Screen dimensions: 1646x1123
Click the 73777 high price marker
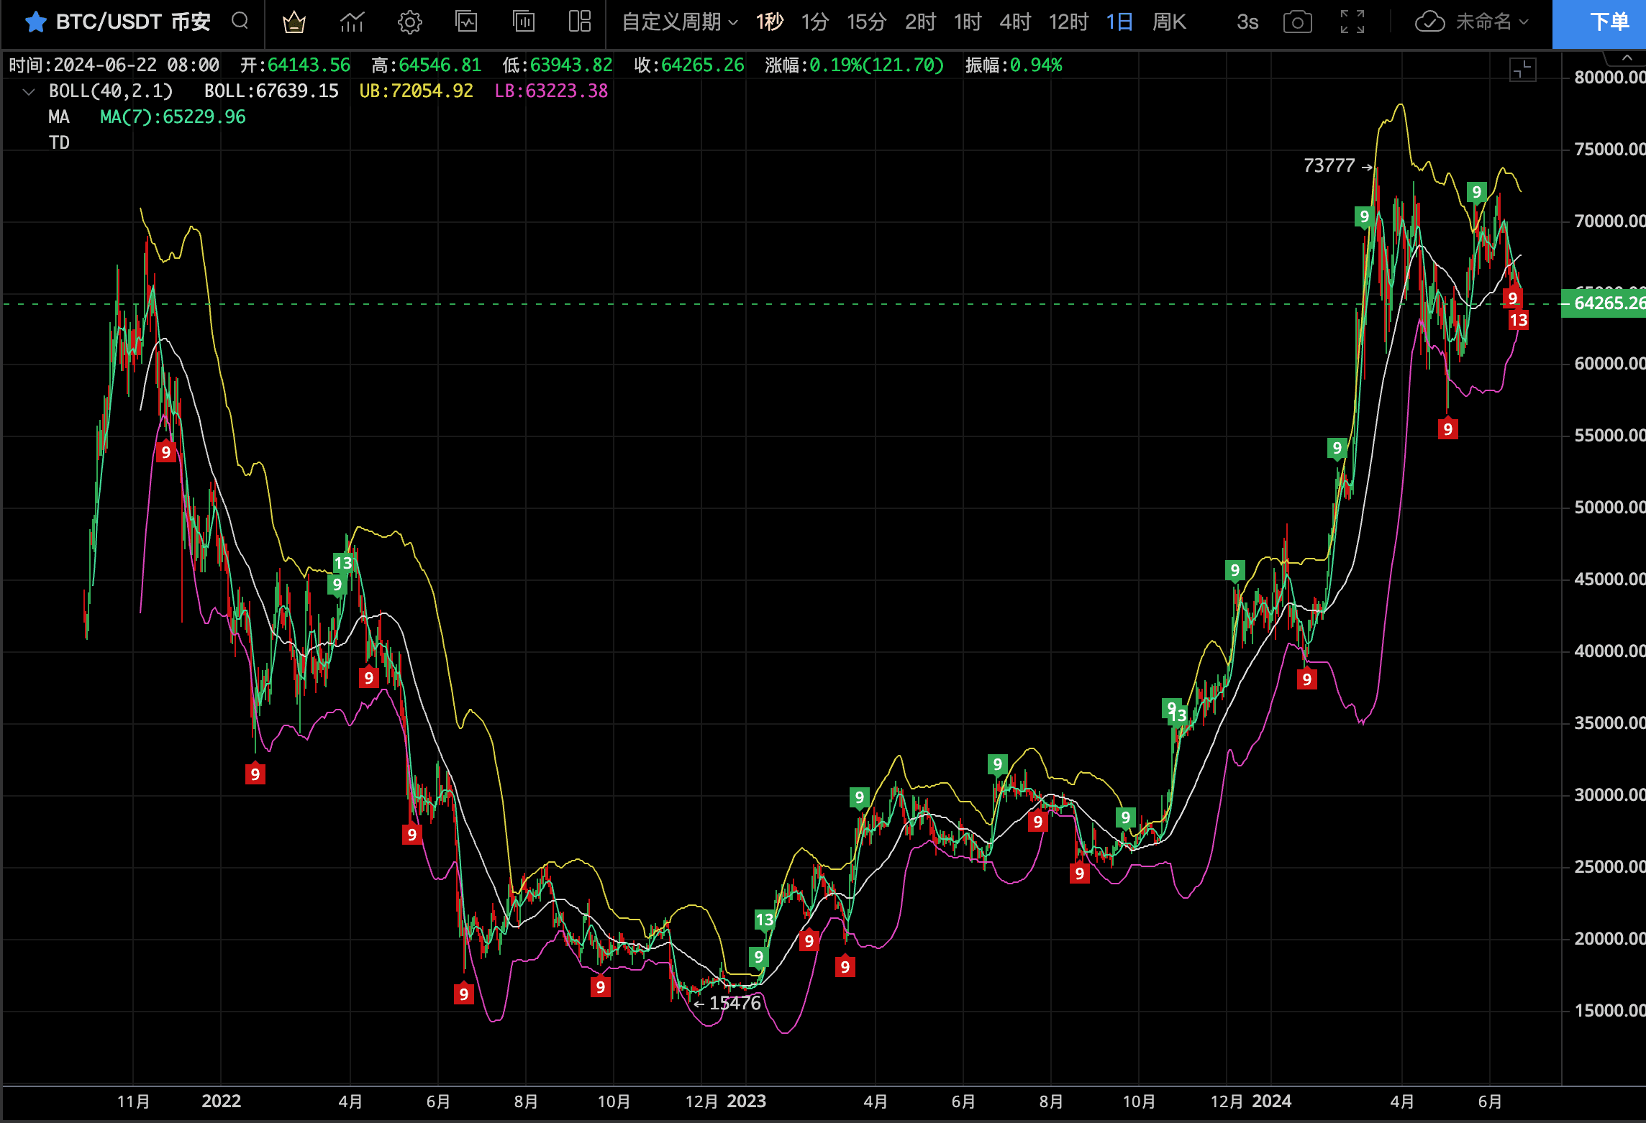1329,165
